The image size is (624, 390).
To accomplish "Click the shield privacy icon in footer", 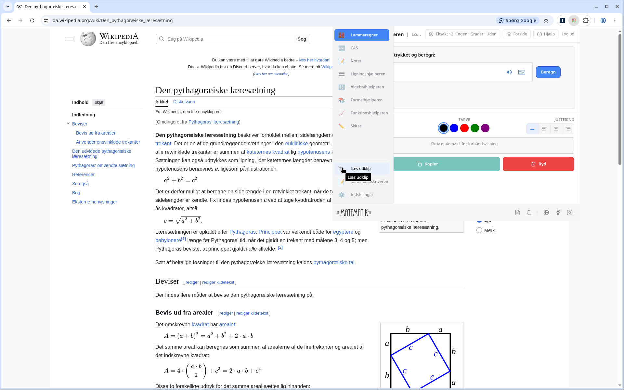I will (529, 213).
